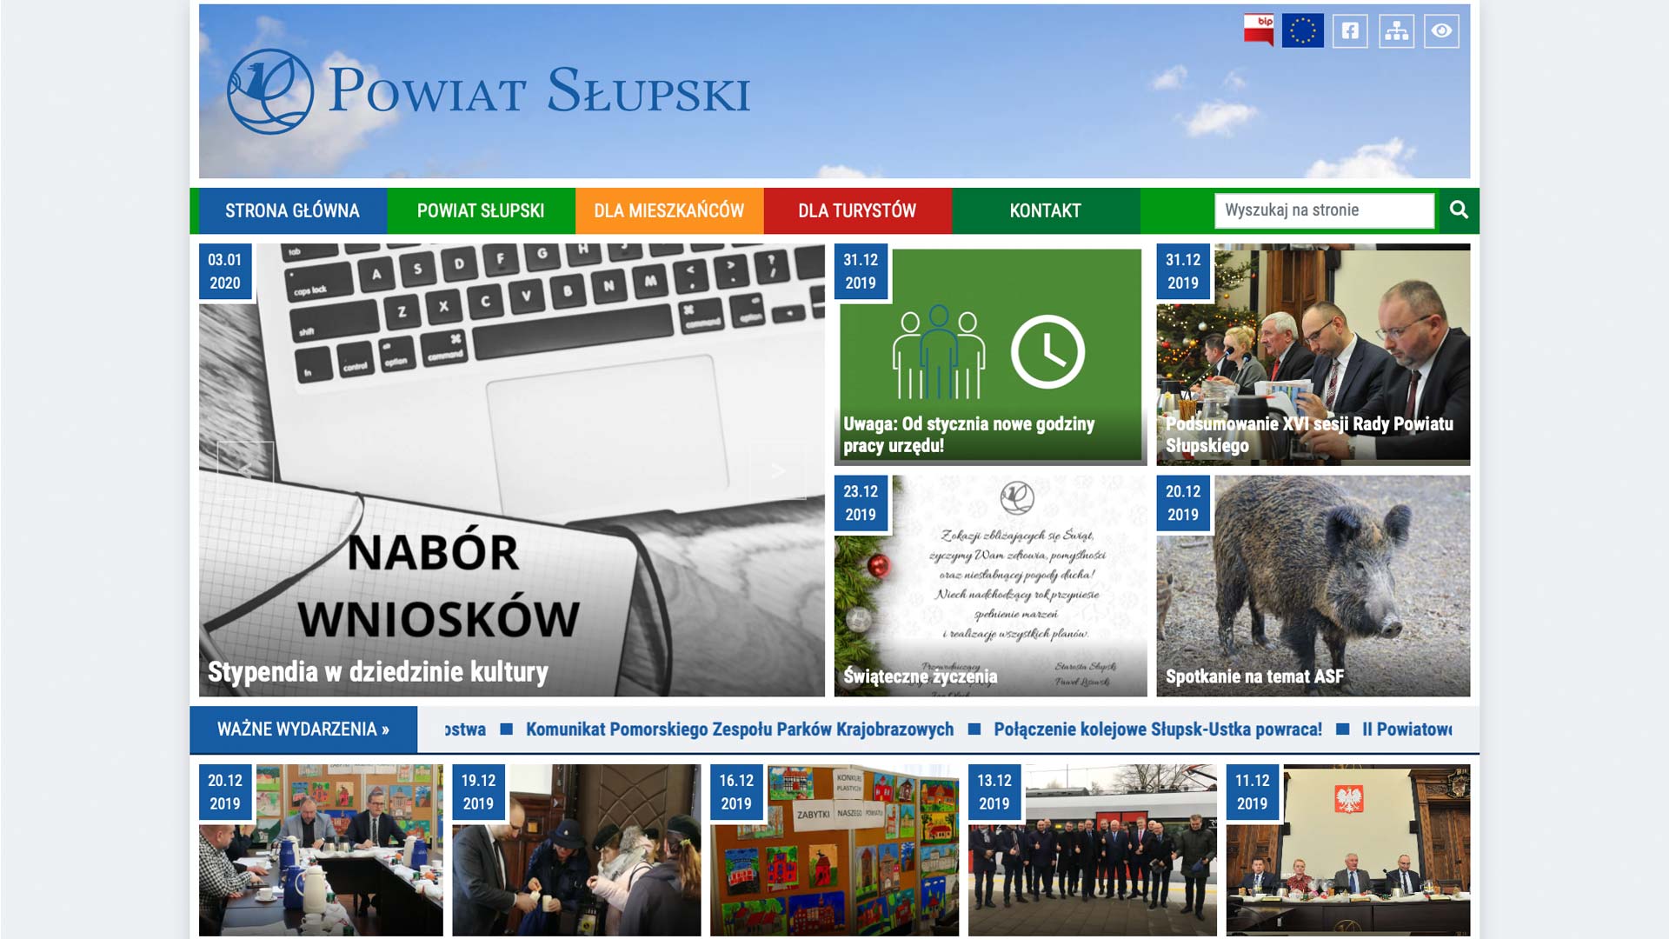The image size is (1669, 939).
Task: Show previous slide in news slider
Action: (x=245, y=470)
